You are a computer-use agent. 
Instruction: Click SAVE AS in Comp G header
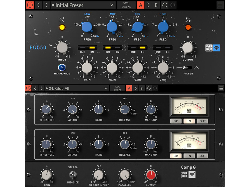point(117,90)
